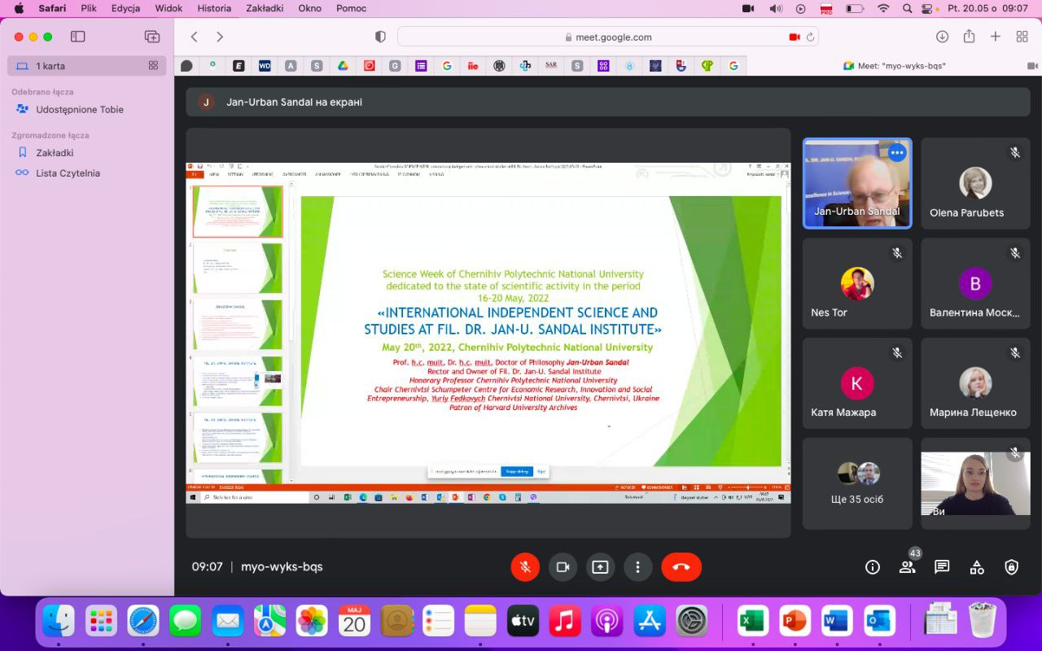Click the "Ще 35 осіб" participants tile
Viewport: 1042px width, 651px height.
pyautogui.click(x=857, y=483)
